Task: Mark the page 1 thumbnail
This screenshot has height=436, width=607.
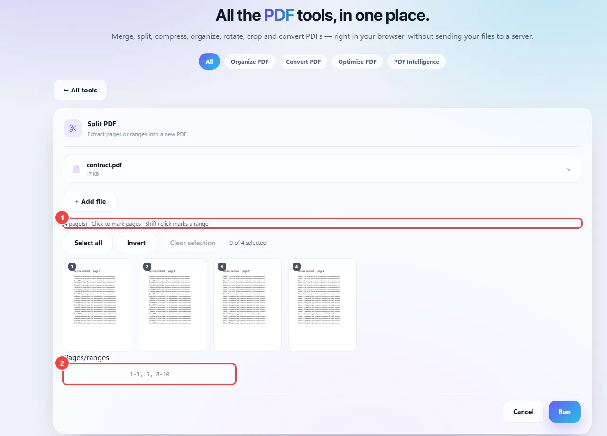Action: tap(98, 305)
